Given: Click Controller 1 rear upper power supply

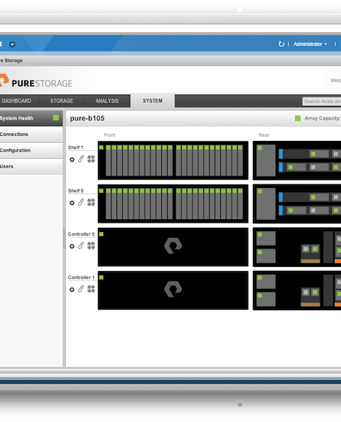Looking at the screenshot, I should click(x=266, y=282).
